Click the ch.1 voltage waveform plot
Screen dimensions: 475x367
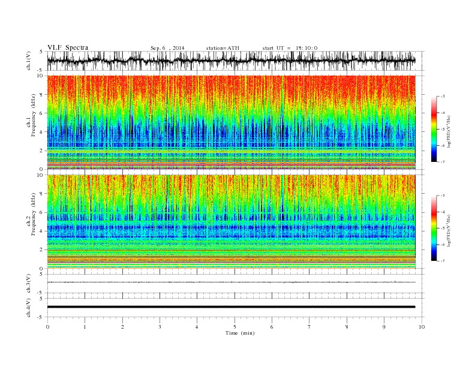click(x=235, y=61)
